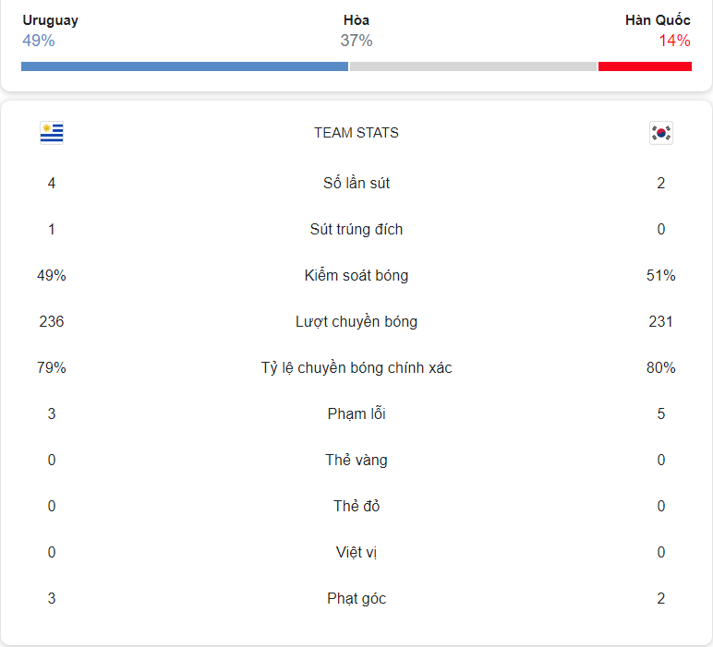The height and width of the screenshot is (647, 713).
Task: Select the Sút trúng đích stat label
Action: [356, 230]
